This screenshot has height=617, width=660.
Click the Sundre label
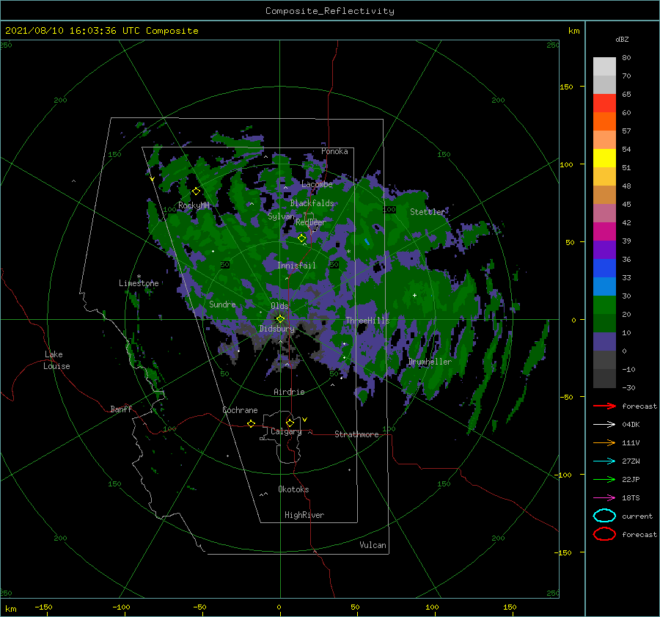[x=222, y=304]
